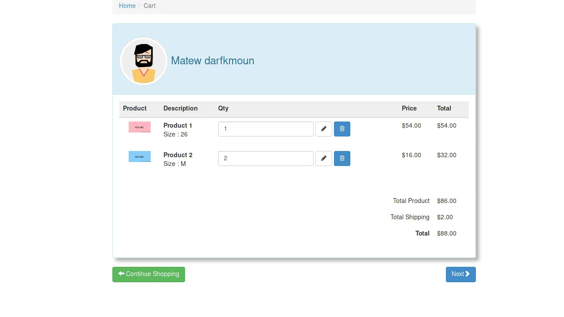This screenshot has width=564, height=317.
Task: Click the pink Product 1 image thumbnail
Action: pos(140,127)
